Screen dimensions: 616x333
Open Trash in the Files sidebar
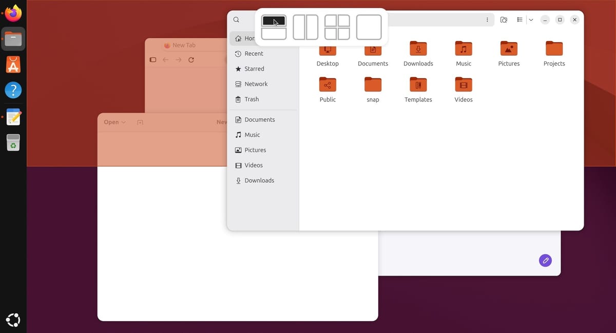click(x=263, y=99)
